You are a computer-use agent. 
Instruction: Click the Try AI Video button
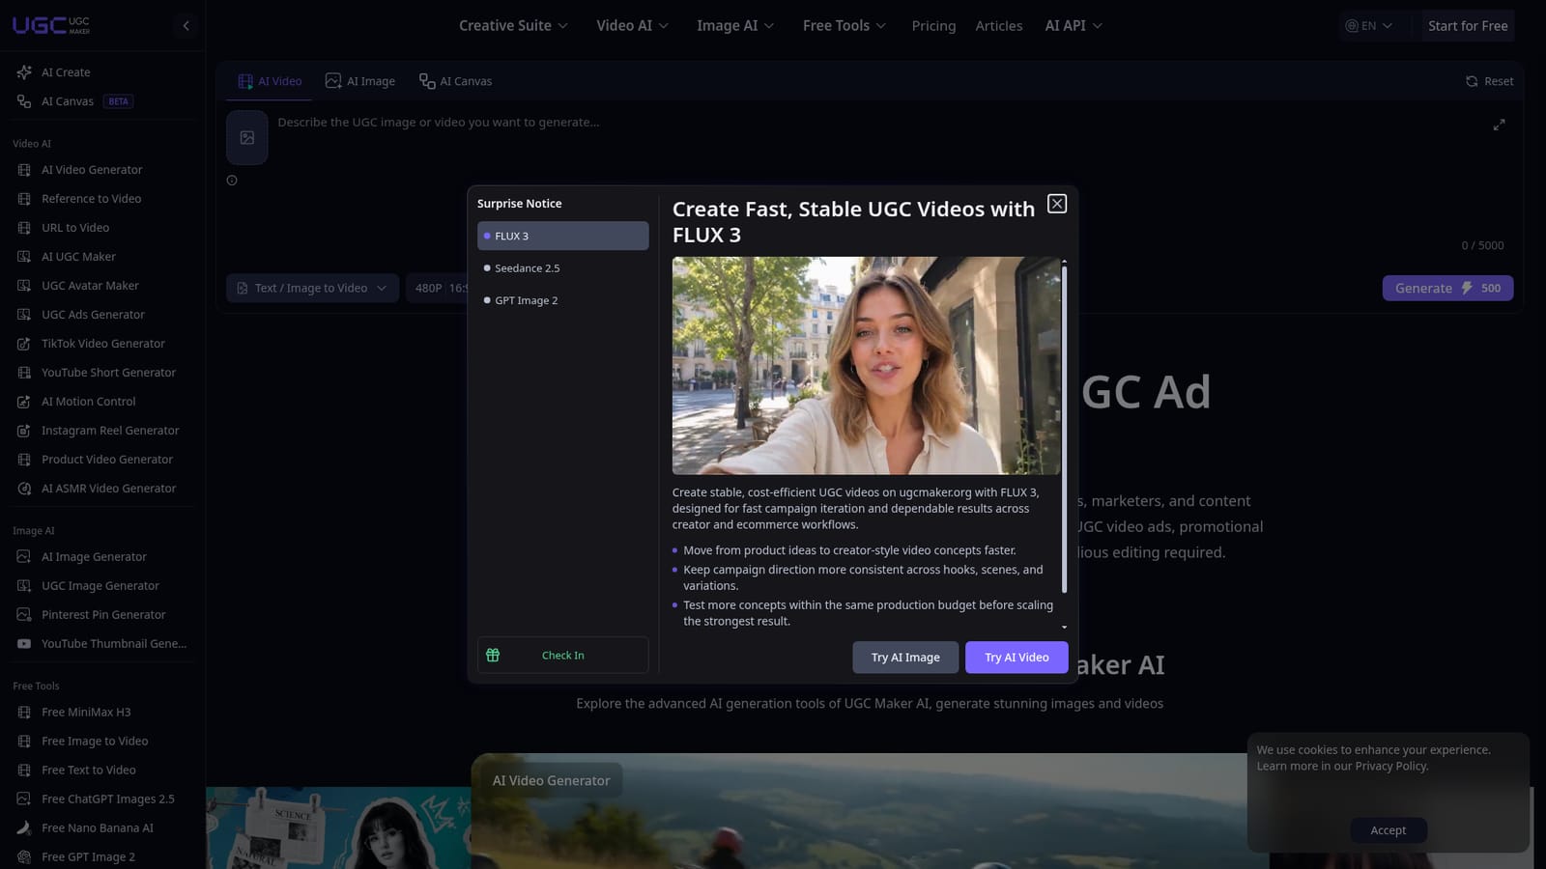pyautogui.click(x=1016, y=658)
